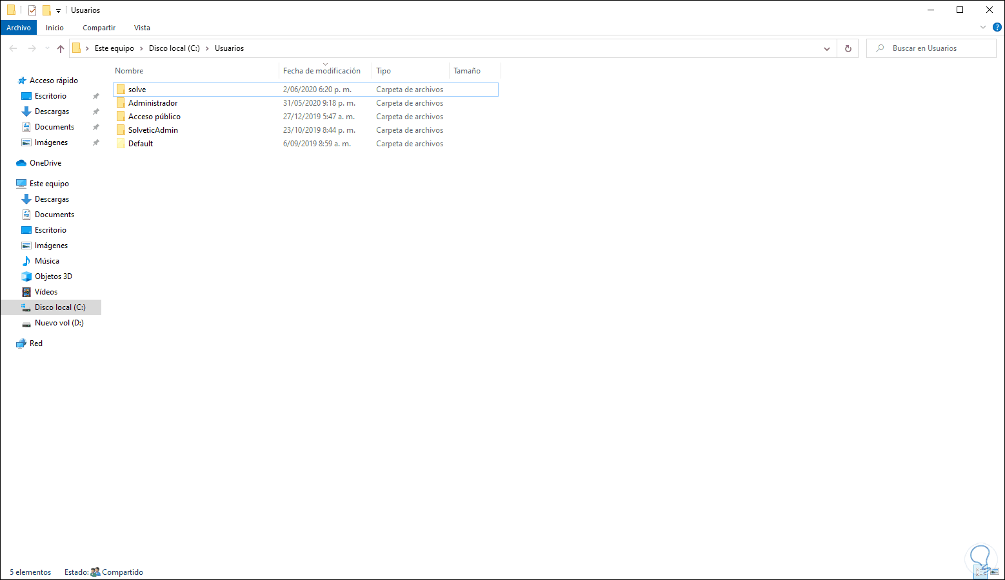Select Este equipo in the navigation pane

point(49,184)
